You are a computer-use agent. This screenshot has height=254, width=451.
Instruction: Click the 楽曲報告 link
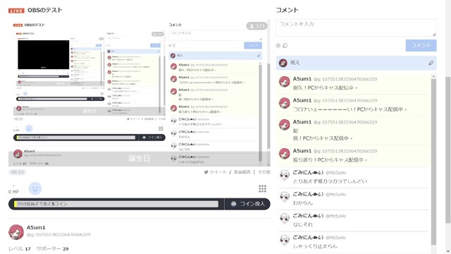tap(240, 172)
